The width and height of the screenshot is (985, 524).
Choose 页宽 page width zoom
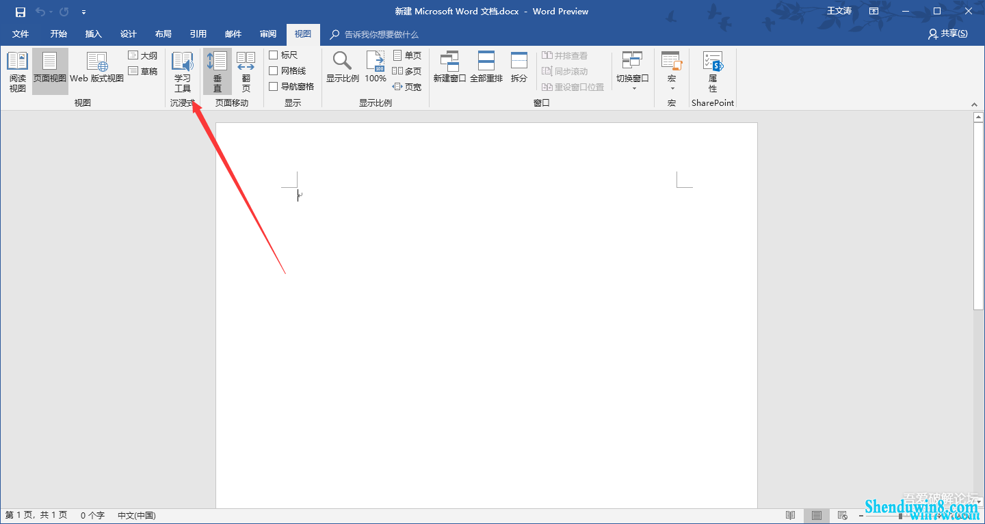coord(407,87)
